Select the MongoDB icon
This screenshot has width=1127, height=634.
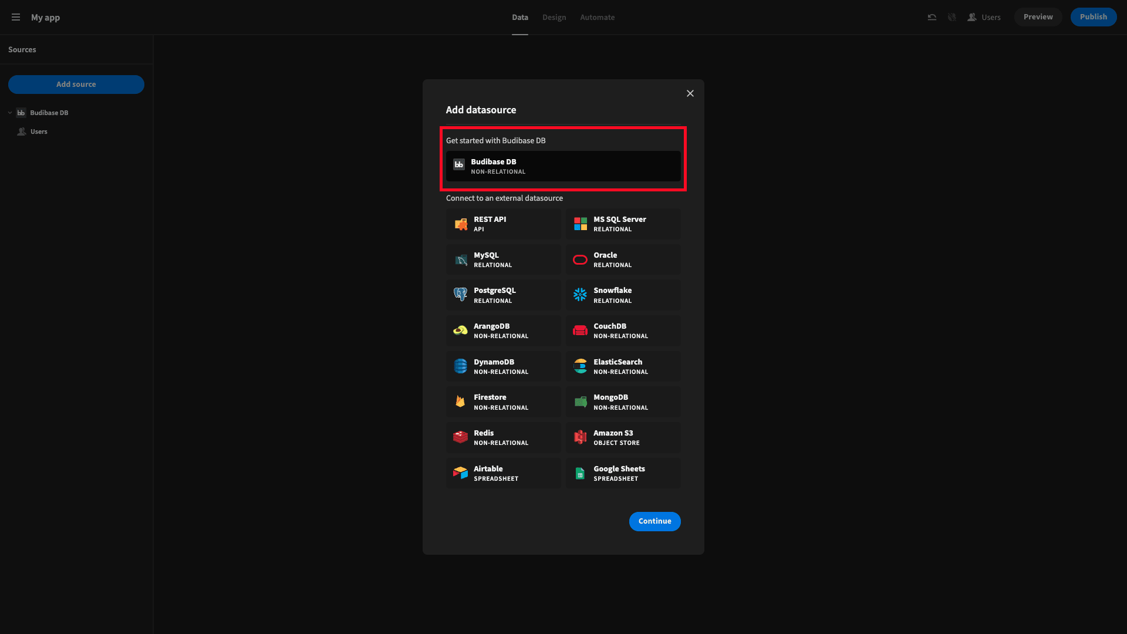(x=581, y=402)
